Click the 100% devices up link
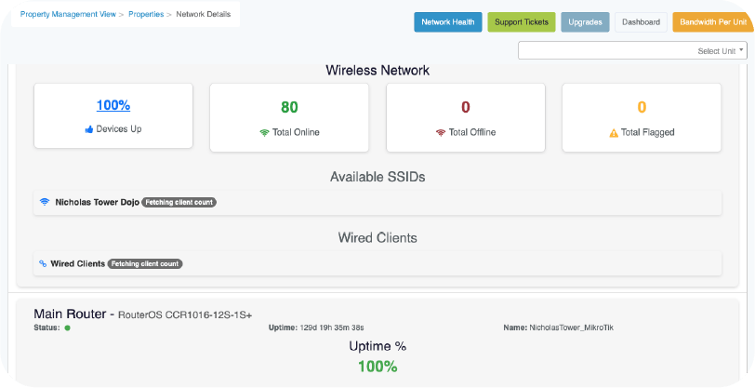755x388 pixels. (x=113, y=106)
